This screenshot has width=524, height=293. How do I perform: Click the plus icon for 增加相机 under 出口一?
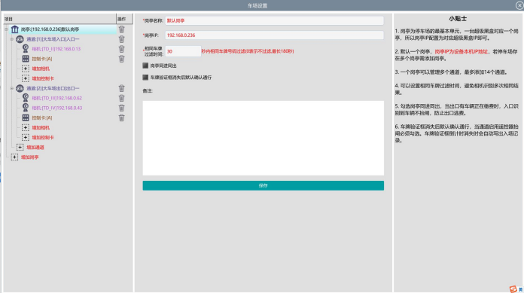click(x=26, y=127)
